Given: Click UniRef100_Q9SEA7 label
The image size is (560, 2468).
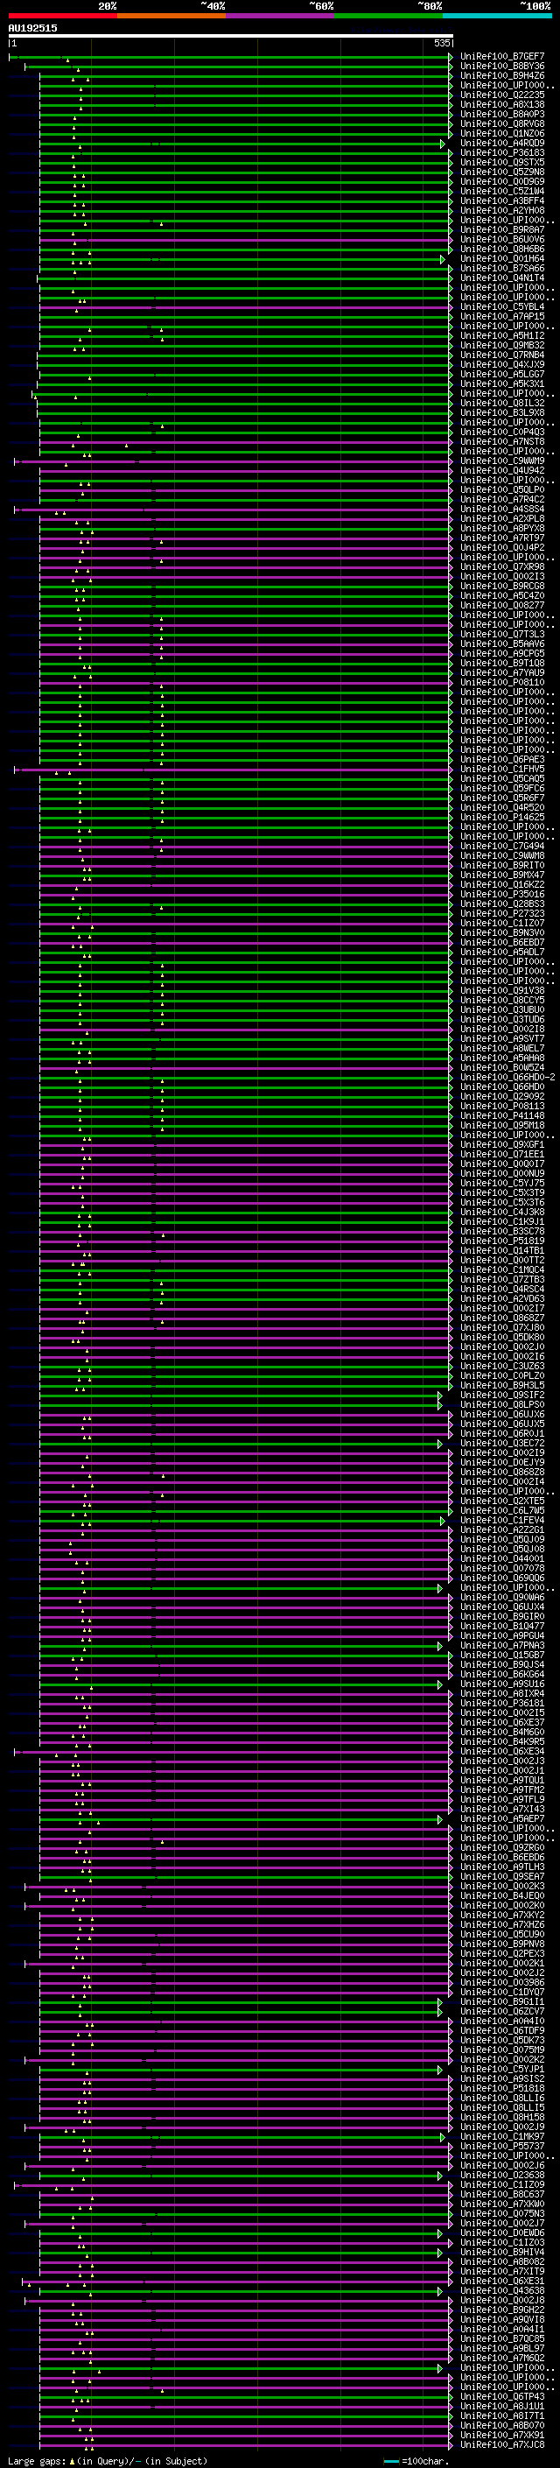Looking at the screenshot, I should (501, 1877).
